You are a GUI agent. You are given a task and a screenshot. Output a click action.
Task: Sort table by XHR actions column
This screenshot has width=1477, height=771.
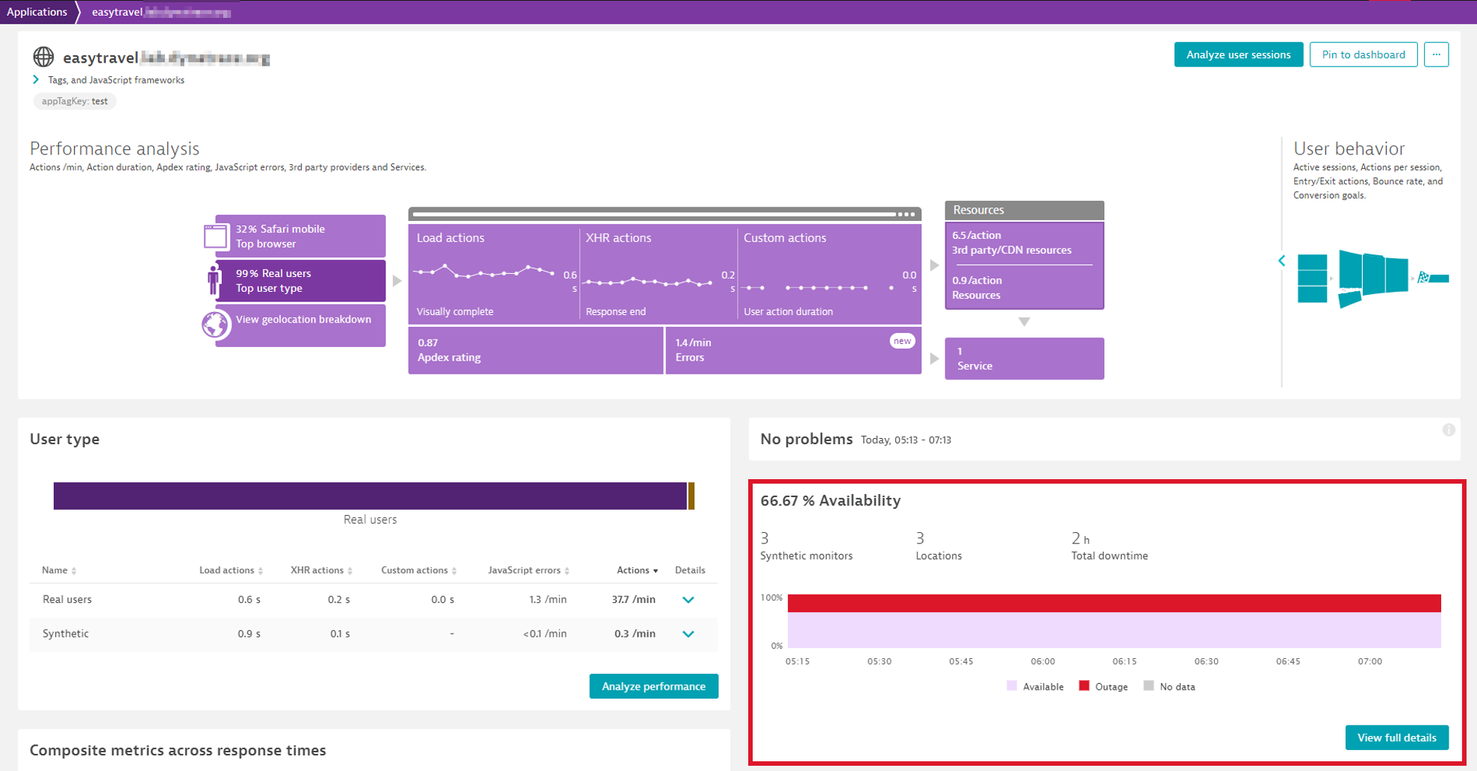(321, 570)
